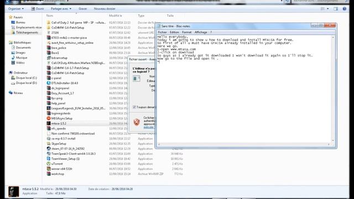Expand the view options dropdown arrow
354x199 pixels.
(328, 9)
